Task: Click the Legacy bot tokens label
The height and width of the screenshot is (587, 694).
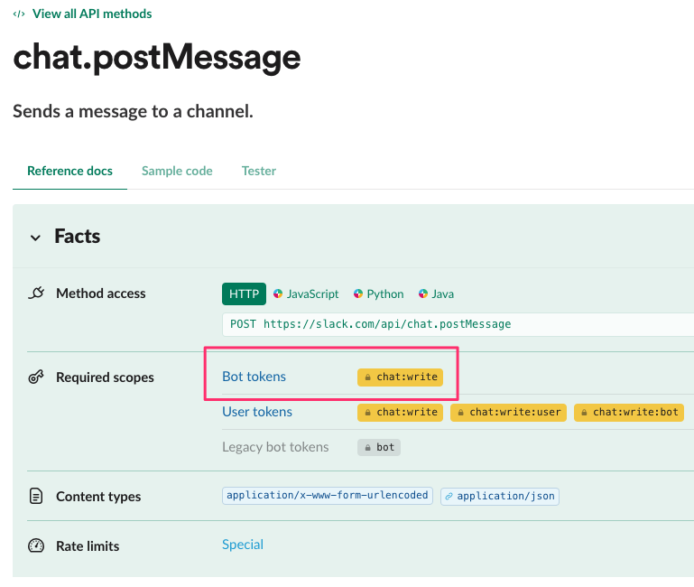Action: point(275,447)
